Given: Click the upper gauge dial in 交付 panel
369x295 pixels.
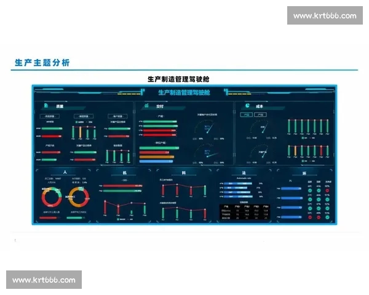Looking at the screenshot, I should (x=207, y=128).
